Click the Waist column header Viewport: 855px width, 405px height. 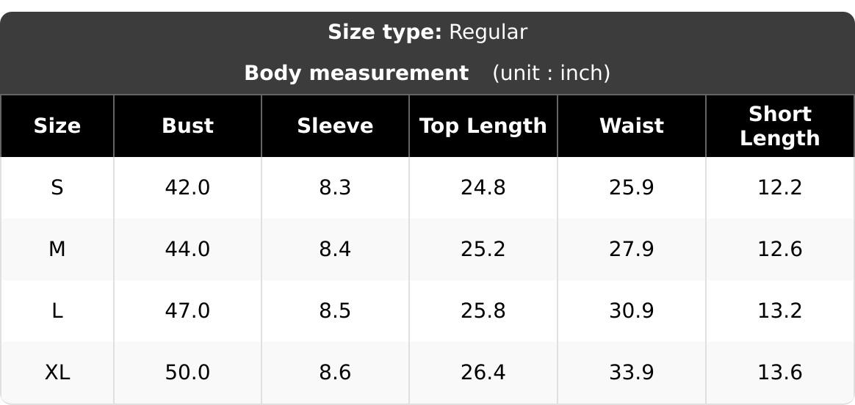pos(632,125)
